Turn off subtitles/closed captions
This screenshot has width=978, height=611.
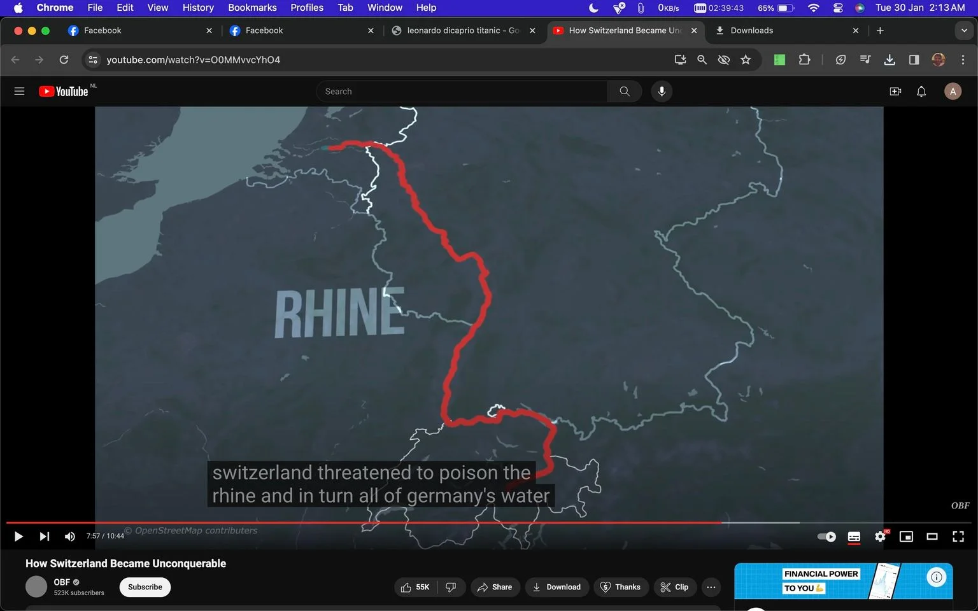[854, 537]
